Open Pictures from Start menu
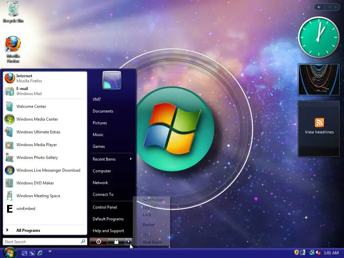The width and height of the screenshot is (344, 258). (112, 123)
